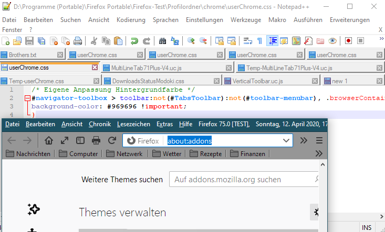Reload the page in Firefox
The width and height of the screenshot is (385, 232).
112,140
